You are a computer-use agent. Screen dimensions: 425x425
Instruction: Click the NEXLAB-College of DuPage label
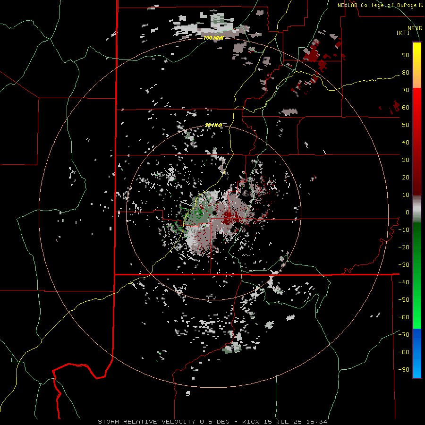pyautogui.click(x=380, y=5)
